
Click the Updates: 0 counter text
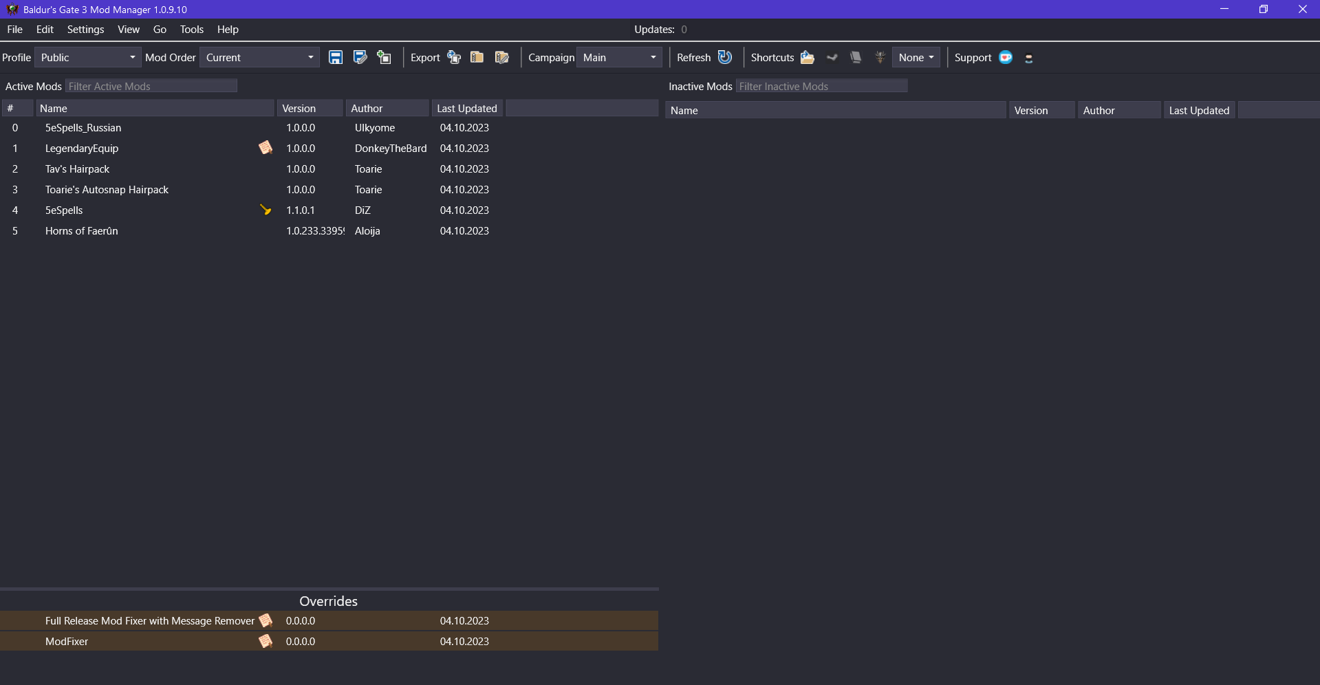(660, 30)
